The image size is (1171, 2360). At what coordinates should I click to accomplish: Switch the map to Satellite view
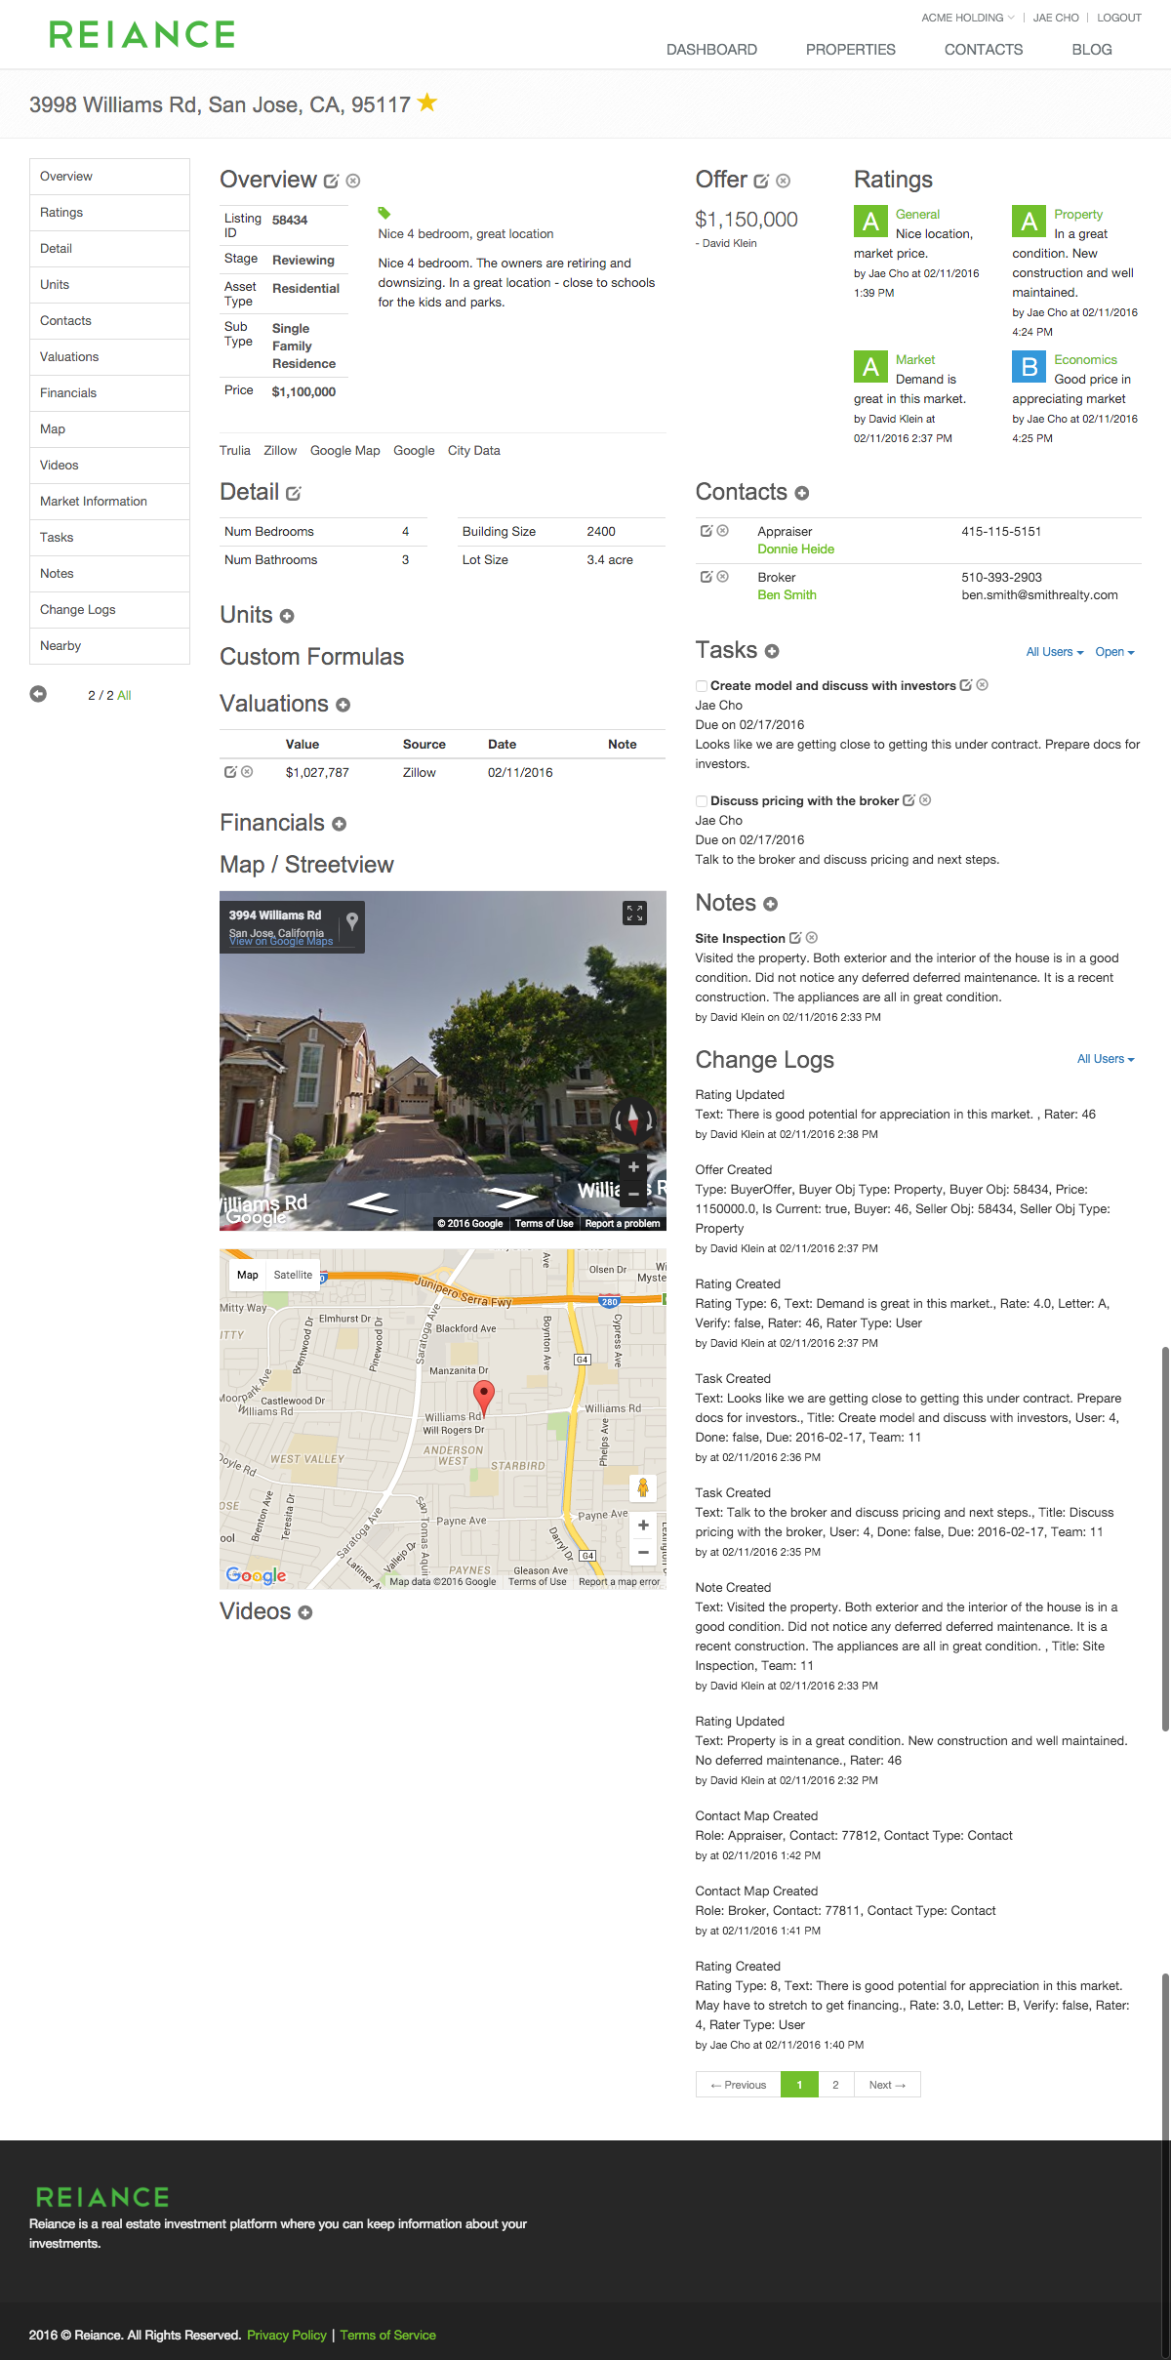[293, 1275]
